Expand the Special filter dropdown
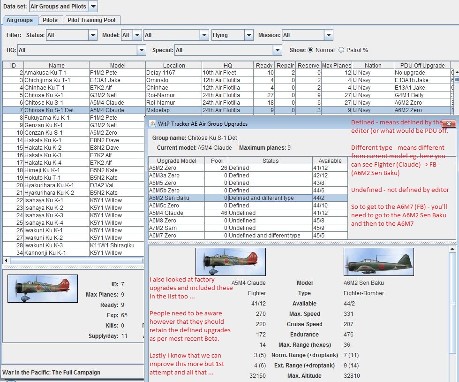This screenshot has width=459, height=382. tap(277, 50)
